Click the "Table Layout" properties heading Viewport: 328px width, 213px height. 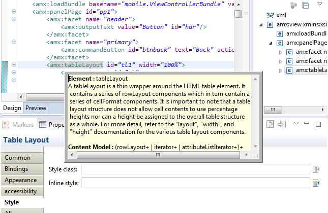pyautogui.click(x=26, y=140)
